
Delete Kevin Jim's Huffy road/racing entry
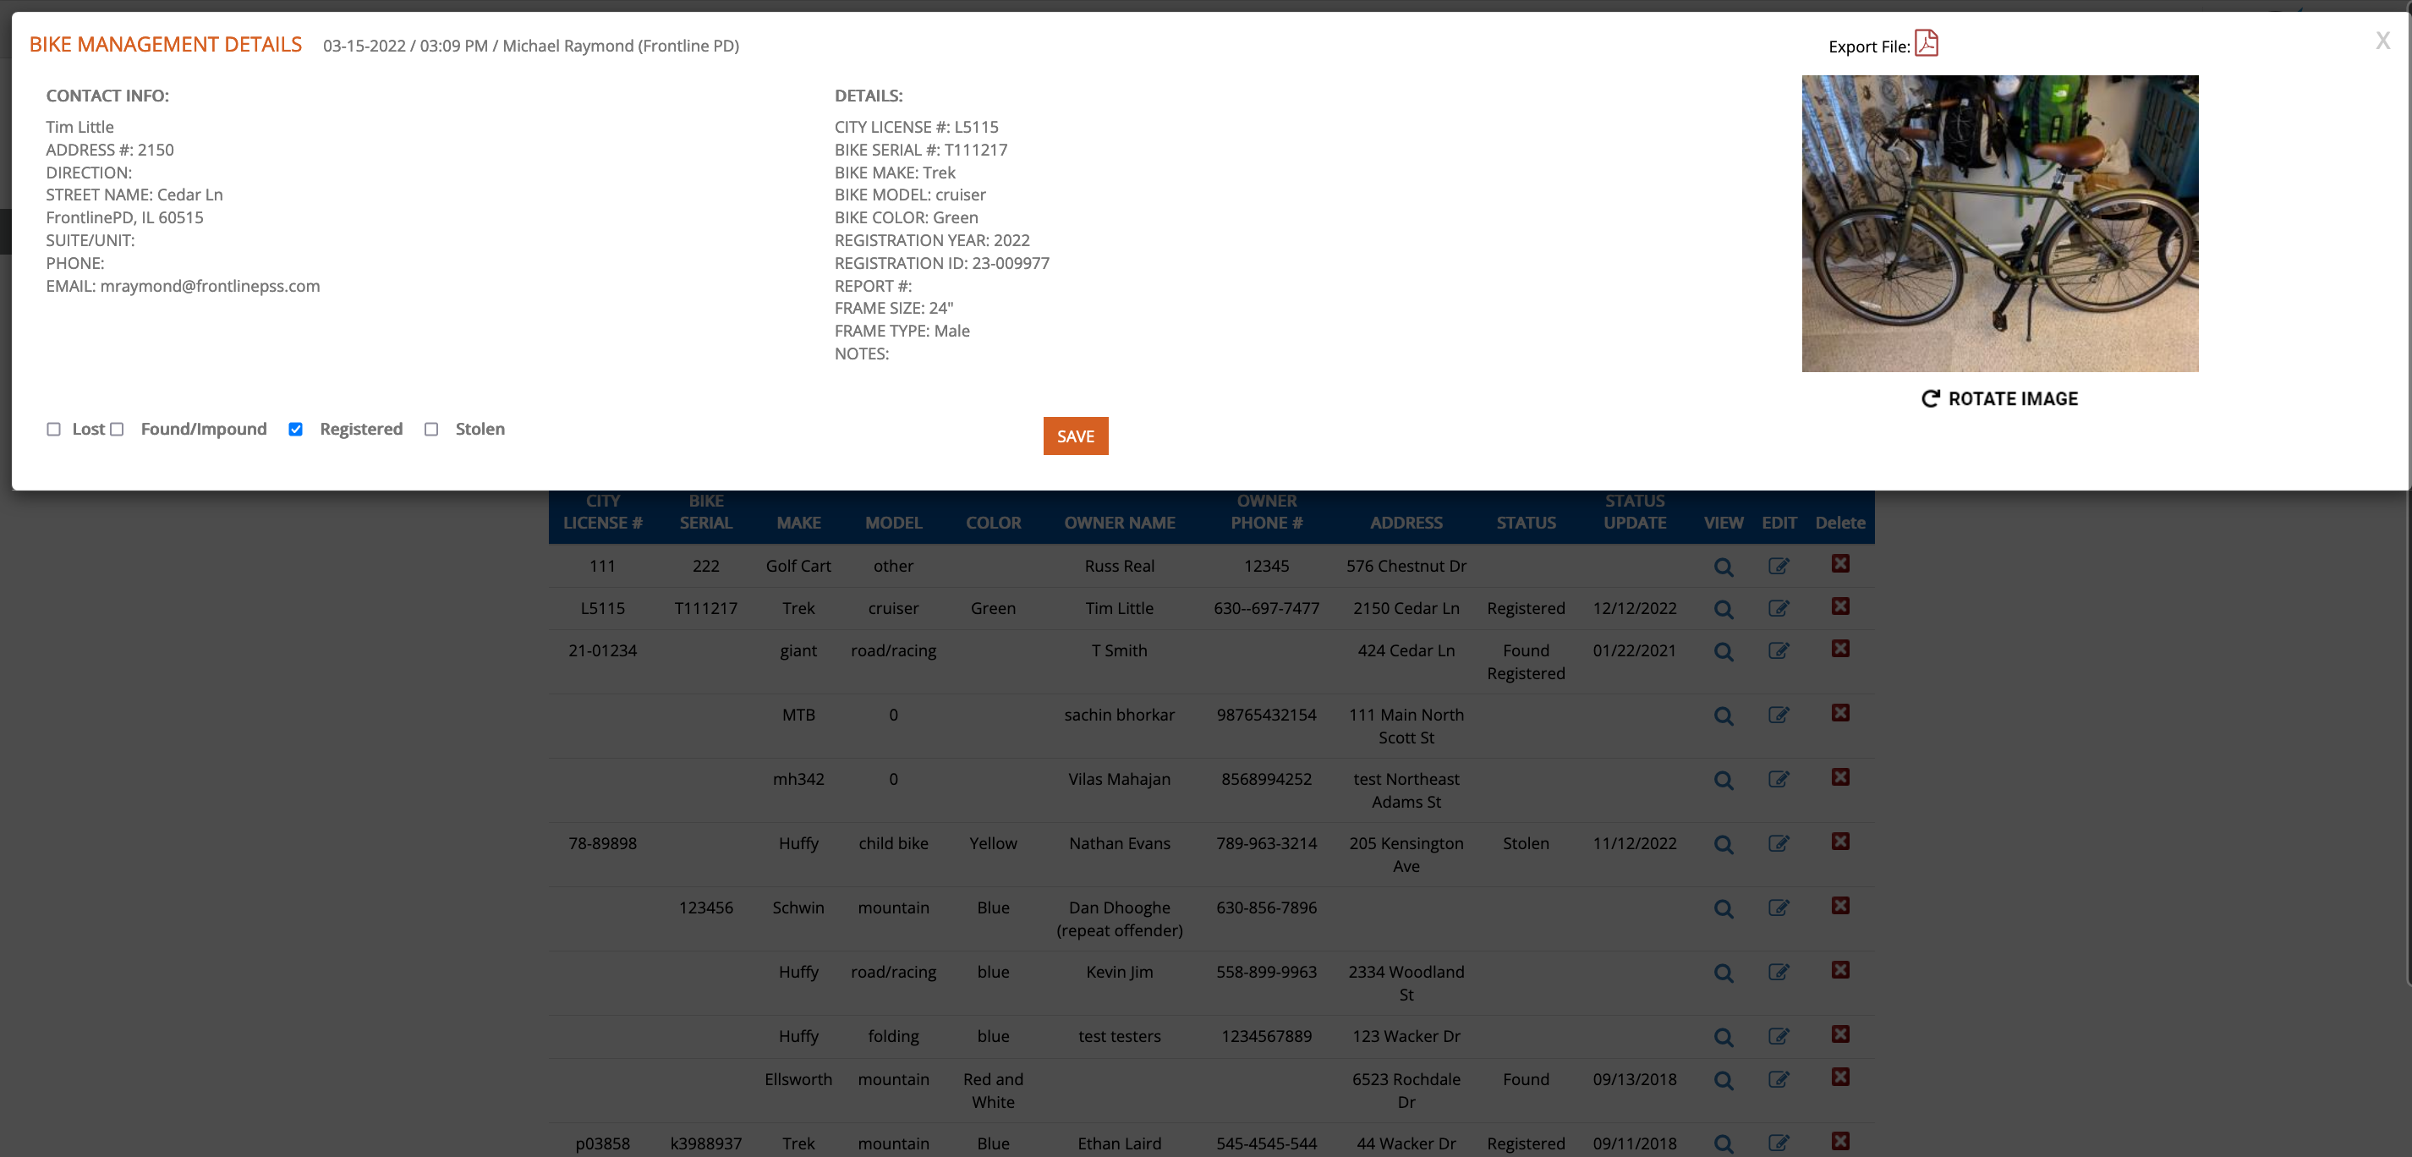coord(1840,971)
